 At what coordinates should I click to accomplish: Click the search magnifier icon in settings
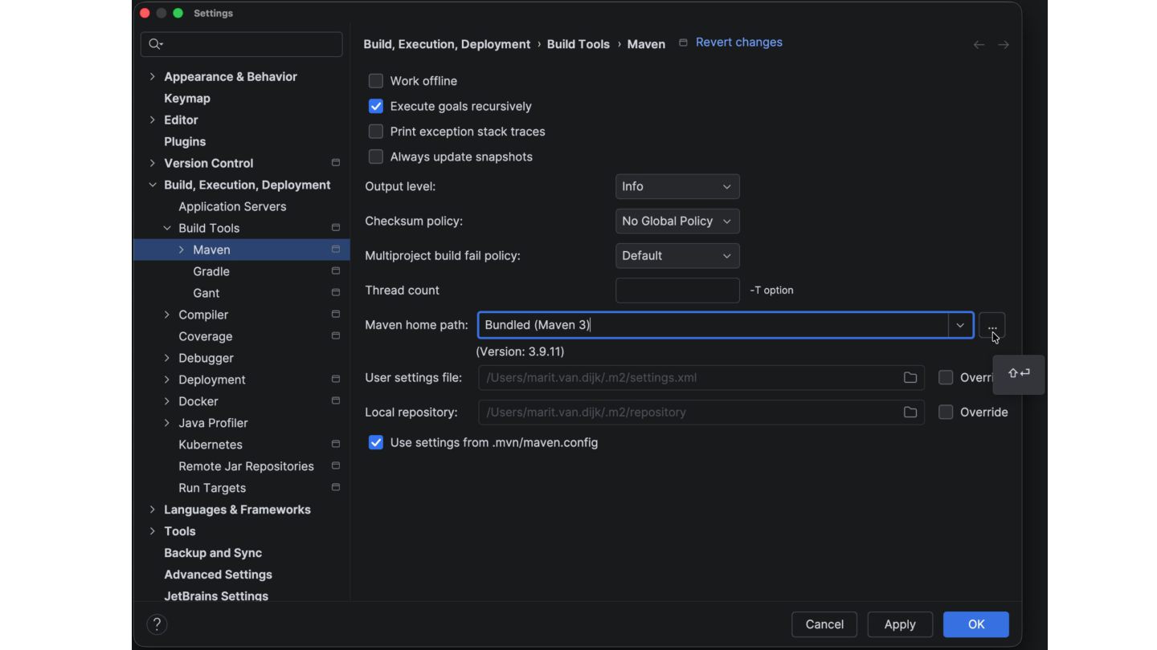(x=156, y=44)
